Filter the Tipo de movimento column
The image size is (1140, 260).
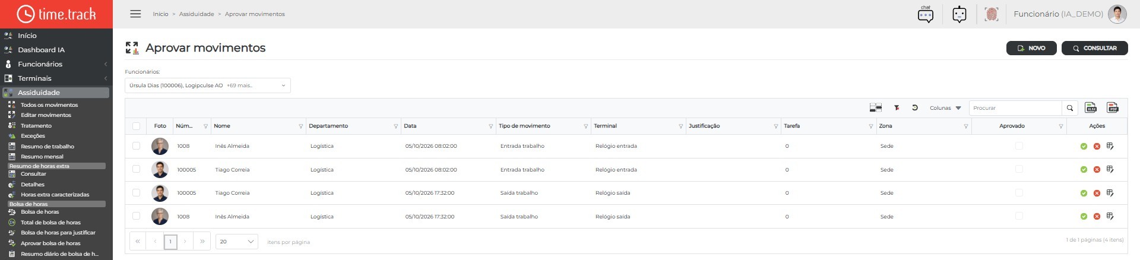pyautogui.click(x=585, y=126)
